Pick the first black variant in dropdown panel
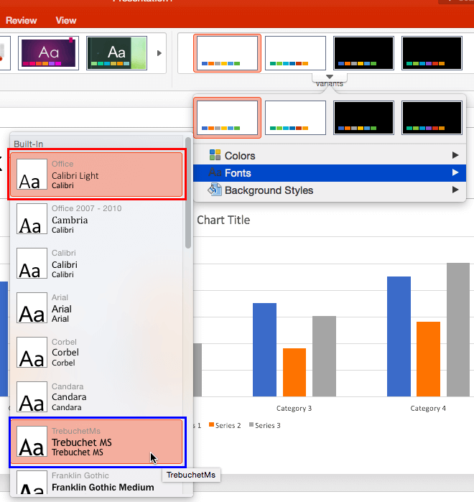 tap(363, 118)
